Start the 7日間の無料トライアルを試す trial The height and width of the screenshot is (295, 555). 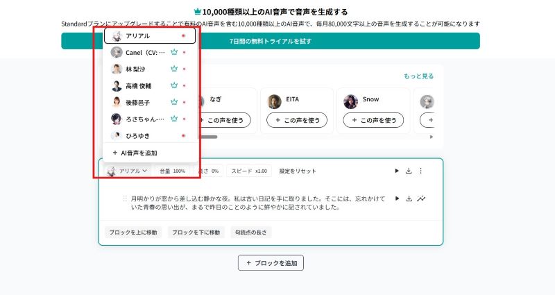coord(271,41)
